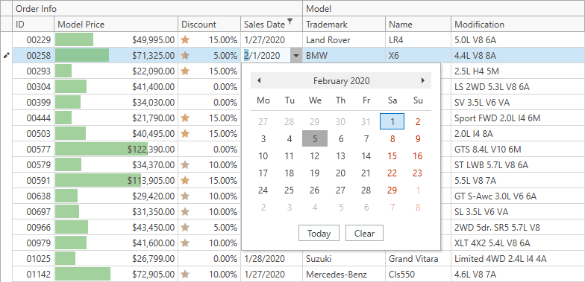585x282 pixels.
Task: Click the LR4 name cell
Action: [418, 40]
